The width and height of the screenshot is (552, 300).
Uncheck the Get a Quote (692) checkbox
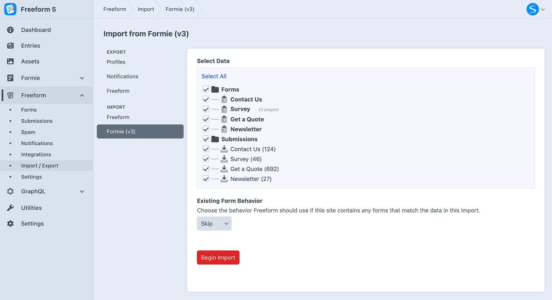point(206,169)
